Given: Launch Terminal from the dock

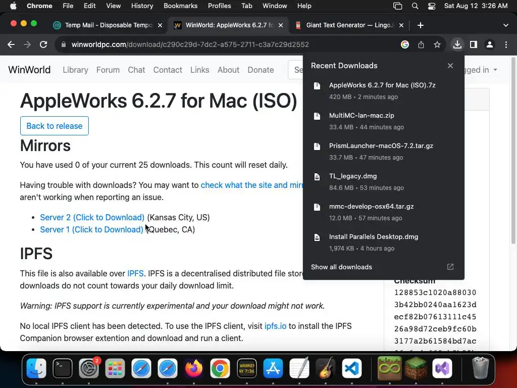Looking at the screenshot, I should [x=63, y=368].
